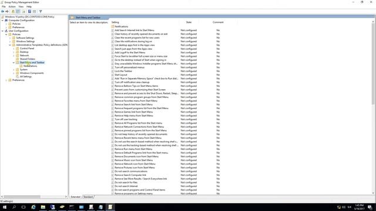
Task: Select Remove Music icon from Start Menu
Action: (x=133, y=160)
